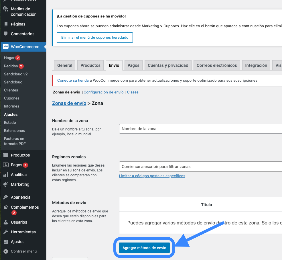Open the Cuentas y privacidad tab
The image size is (282, 260).
[x=168, y=65]
